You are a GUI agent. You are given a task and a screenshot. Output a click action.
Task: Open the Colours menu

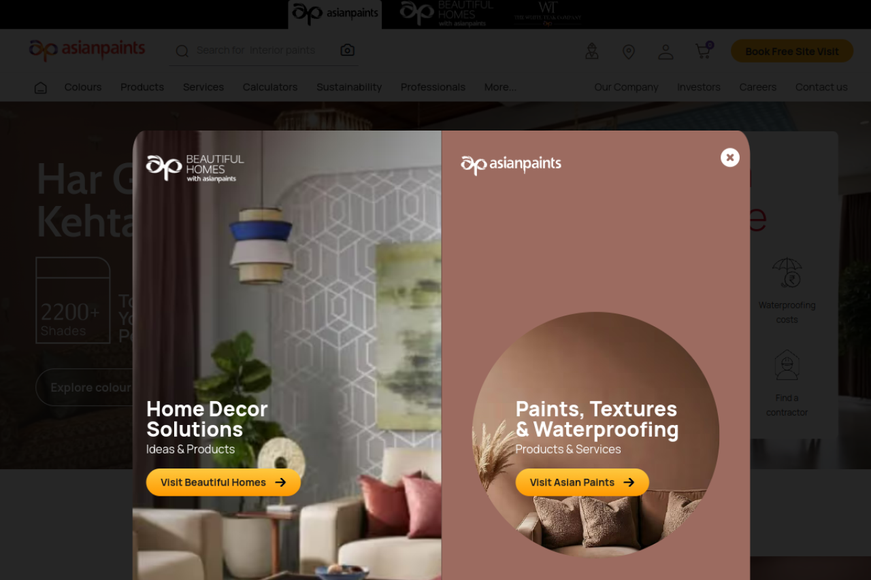coord(83,87)
